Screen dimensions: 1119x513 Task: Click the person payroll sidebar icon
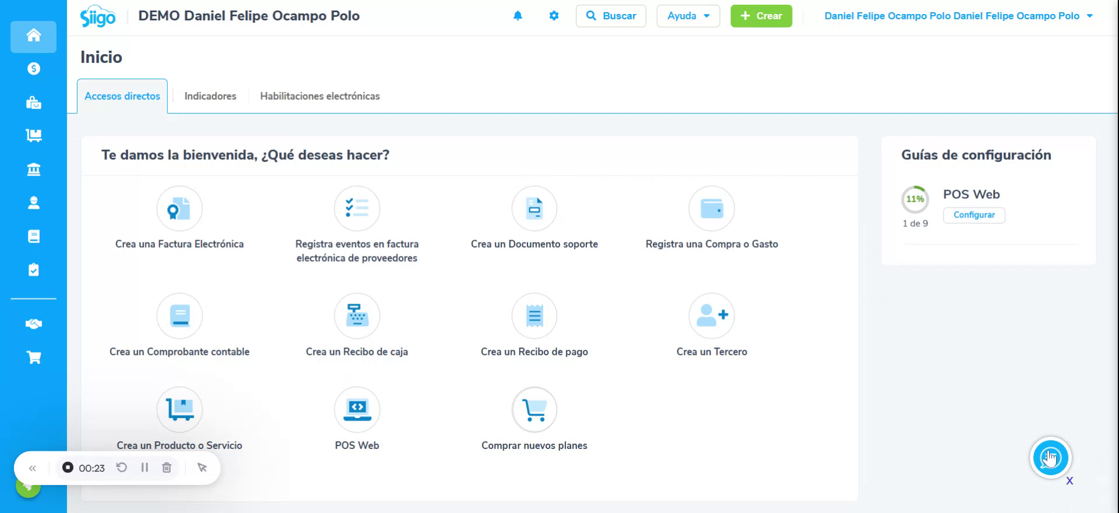pyautogui.click(x=33, y=203)
